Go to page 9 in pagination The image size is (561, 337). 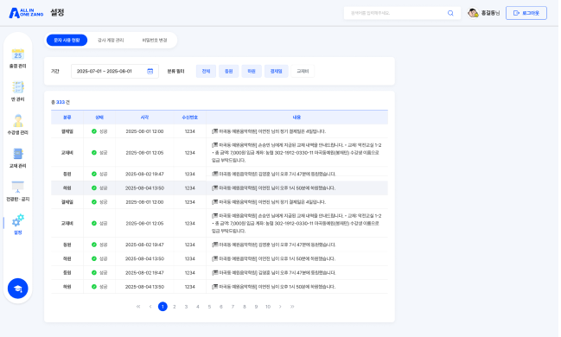tap(256, 307)
